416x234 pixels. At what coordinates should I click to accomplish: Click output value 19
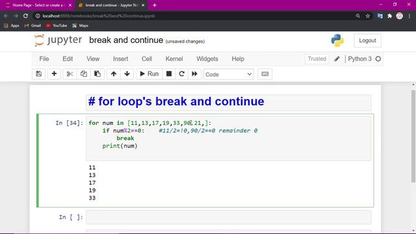tap(92, 190)
